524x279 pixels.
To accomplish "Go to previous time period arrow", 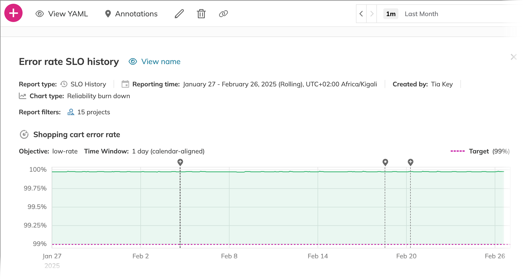I will click(x=361, y=14).
